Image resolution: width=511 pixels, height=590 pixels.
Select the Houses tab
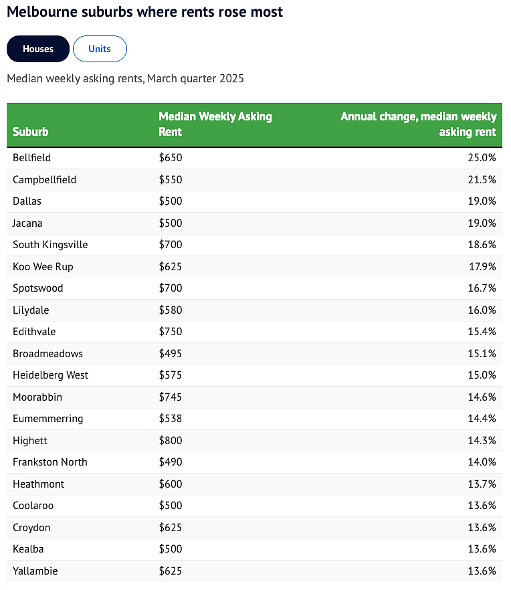click(38, 49)
